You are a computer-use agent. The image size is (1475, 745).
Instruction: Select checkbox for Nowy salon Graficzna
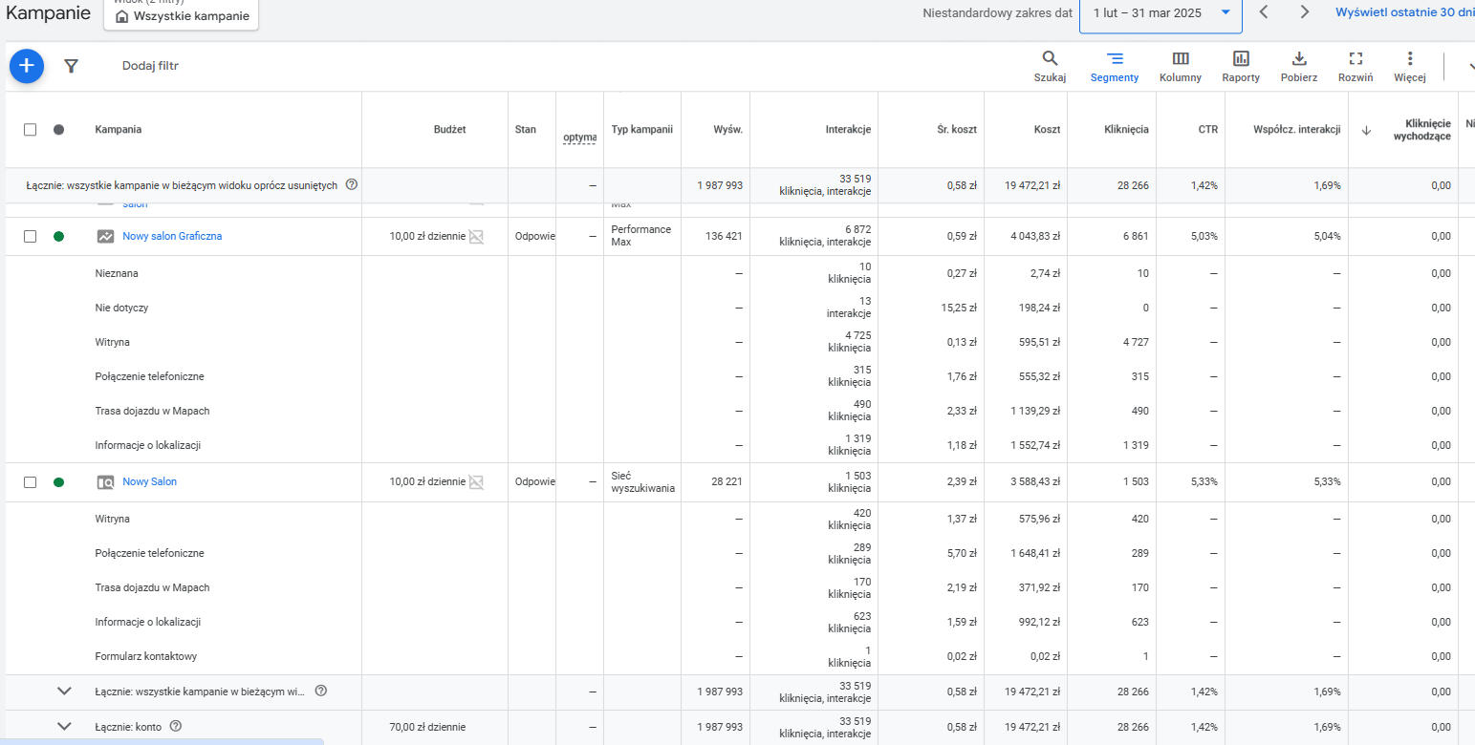[30, 237]
